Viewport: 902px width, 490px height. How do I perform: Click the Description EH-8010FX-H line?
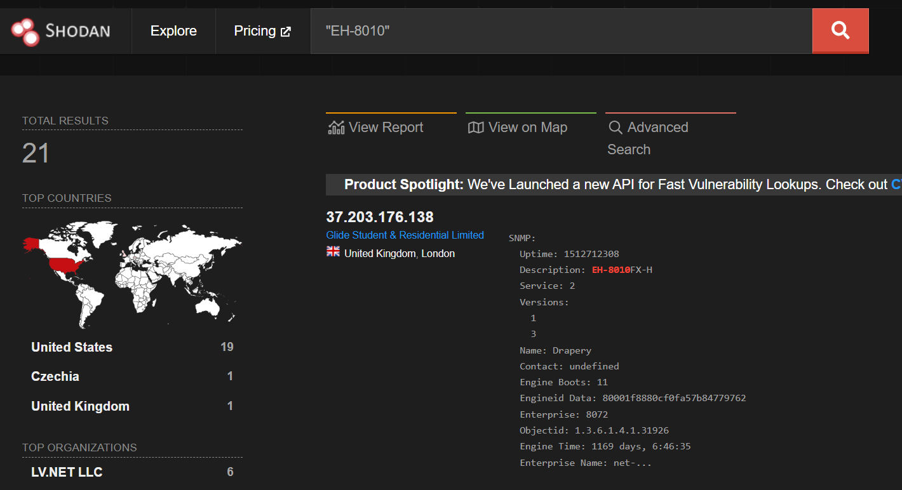coord(586,270)
